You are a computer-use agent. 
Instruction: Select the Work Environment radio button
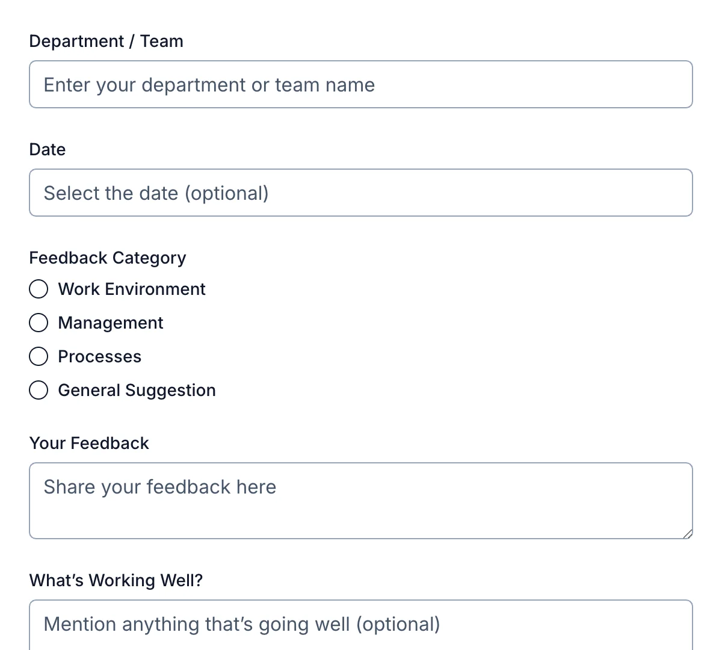click(38, 289)
